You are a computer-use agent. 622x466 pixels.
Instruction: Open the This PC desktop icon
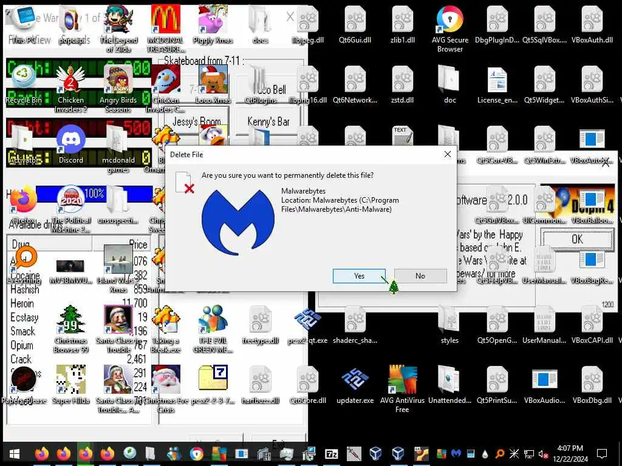23,24
